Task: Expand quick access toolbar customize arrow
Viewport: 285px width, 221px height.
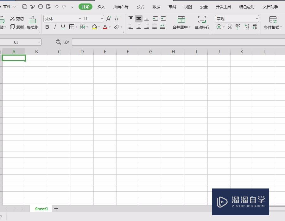Action: tap(72, 7)
